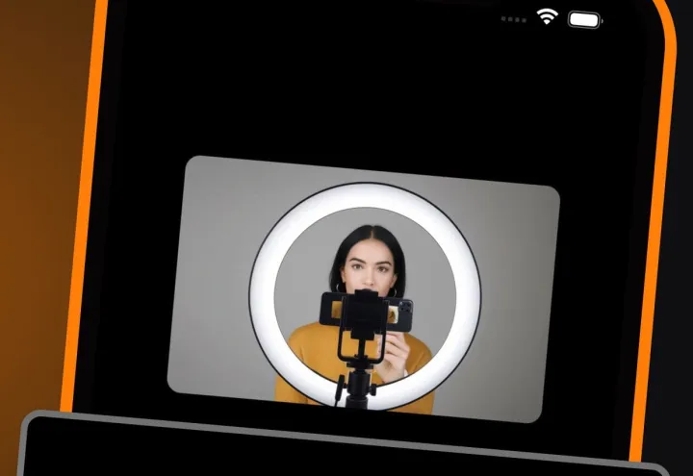Open the ring light video thumbnail
Screen dimensions: 693x476
pos(363,289)
